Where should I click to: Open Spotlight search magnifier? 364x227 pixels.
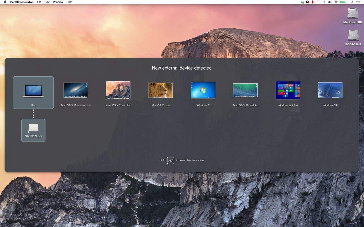click(x=352, y=2)
